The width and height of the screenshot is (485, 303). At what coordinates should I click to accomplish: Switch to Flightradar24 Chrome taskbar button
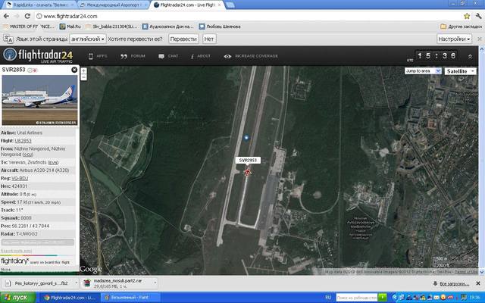point(70,298)
